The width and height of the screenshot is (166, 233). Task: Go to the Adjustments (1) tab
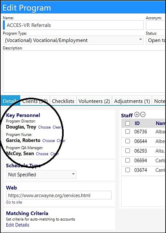point(132,101)
